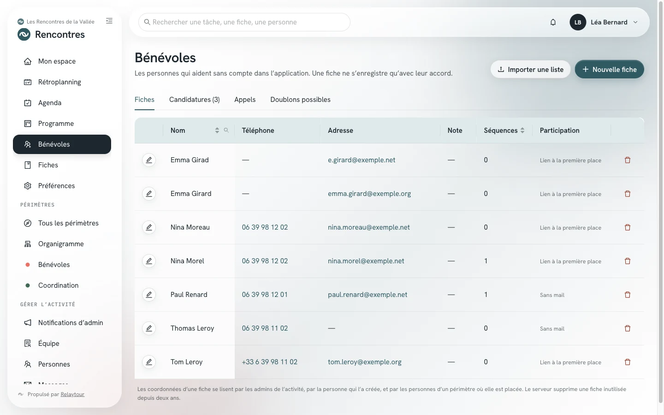
Task: Collapse the sidebar with the menu icon
Action: (109, 21)
